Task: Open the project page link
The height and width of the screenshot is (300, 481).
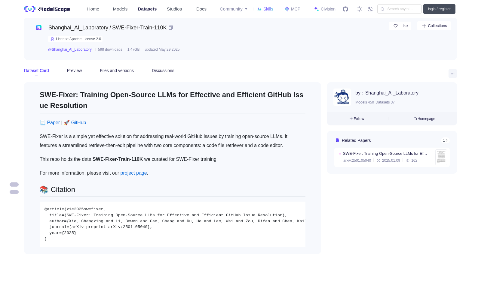Action: pyautogui.click(x=133, y=173)
